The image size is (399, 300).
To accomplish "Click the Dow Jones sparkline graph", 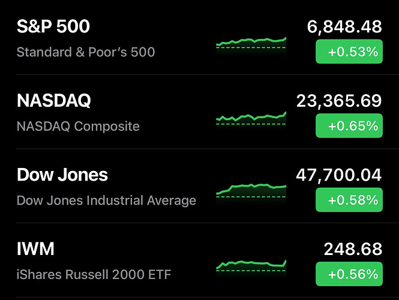I will 251,190.
